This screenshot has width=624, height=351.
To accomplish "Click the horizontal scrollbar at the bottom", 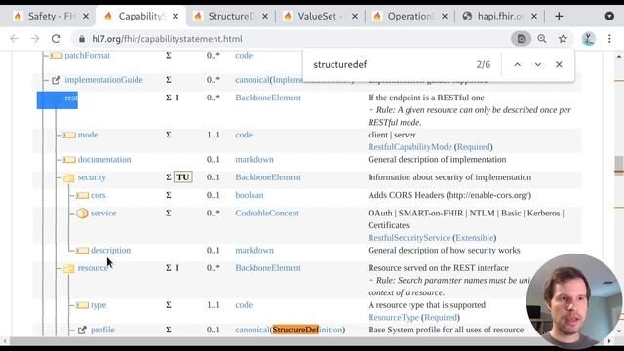I will [x=306, y=341].
